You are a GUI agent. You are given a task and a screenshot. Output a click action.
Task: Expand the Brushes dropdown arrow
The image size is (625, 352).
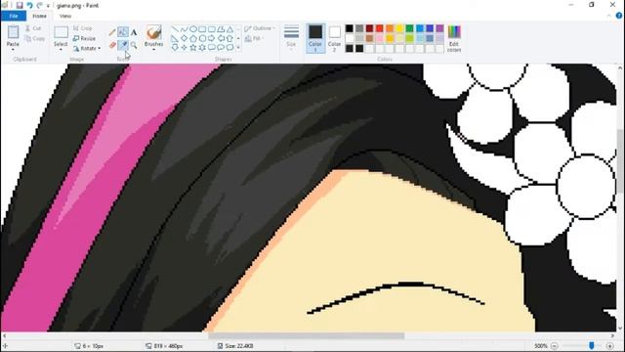coord(154,50)
